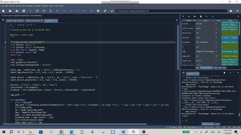This screenshot has width=241, height=135.
Task: Select the IPython Console tab
Action: [207, 124]
